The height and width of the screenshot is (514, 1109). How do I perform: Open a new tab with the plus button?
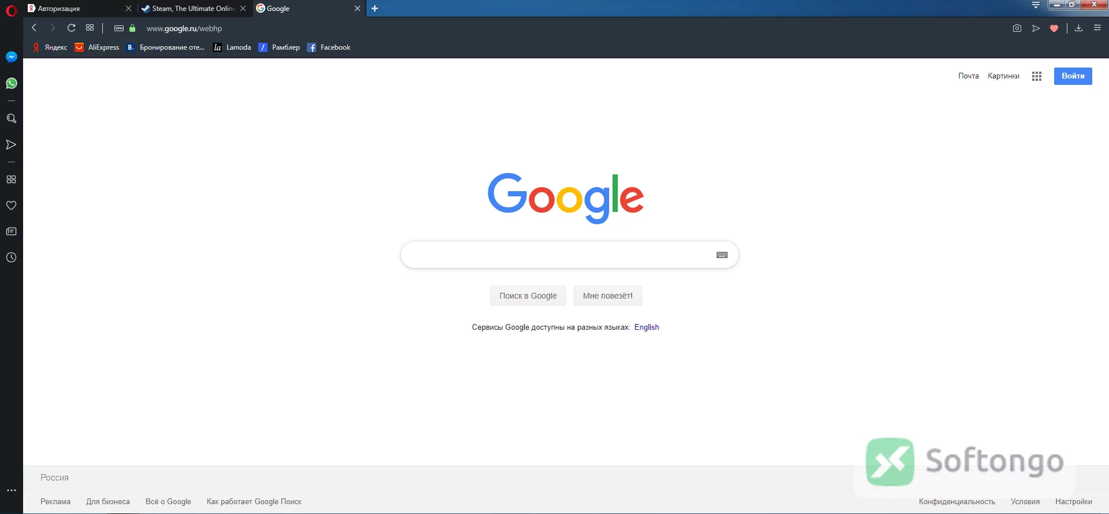point(374,9)
